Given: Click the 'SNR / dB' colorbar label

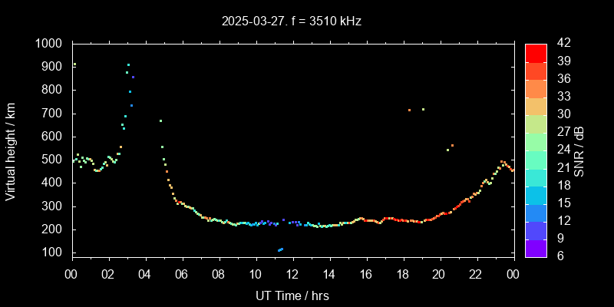Looking at the screenshot, I should (x=579, y=150).
